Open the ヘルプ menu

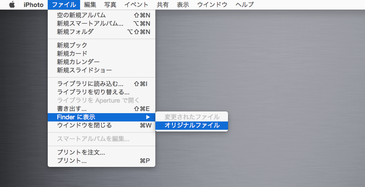(x=244, y=5)
